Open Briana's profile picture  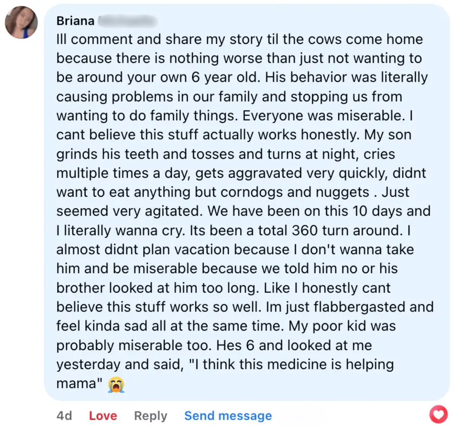[21, 22]
